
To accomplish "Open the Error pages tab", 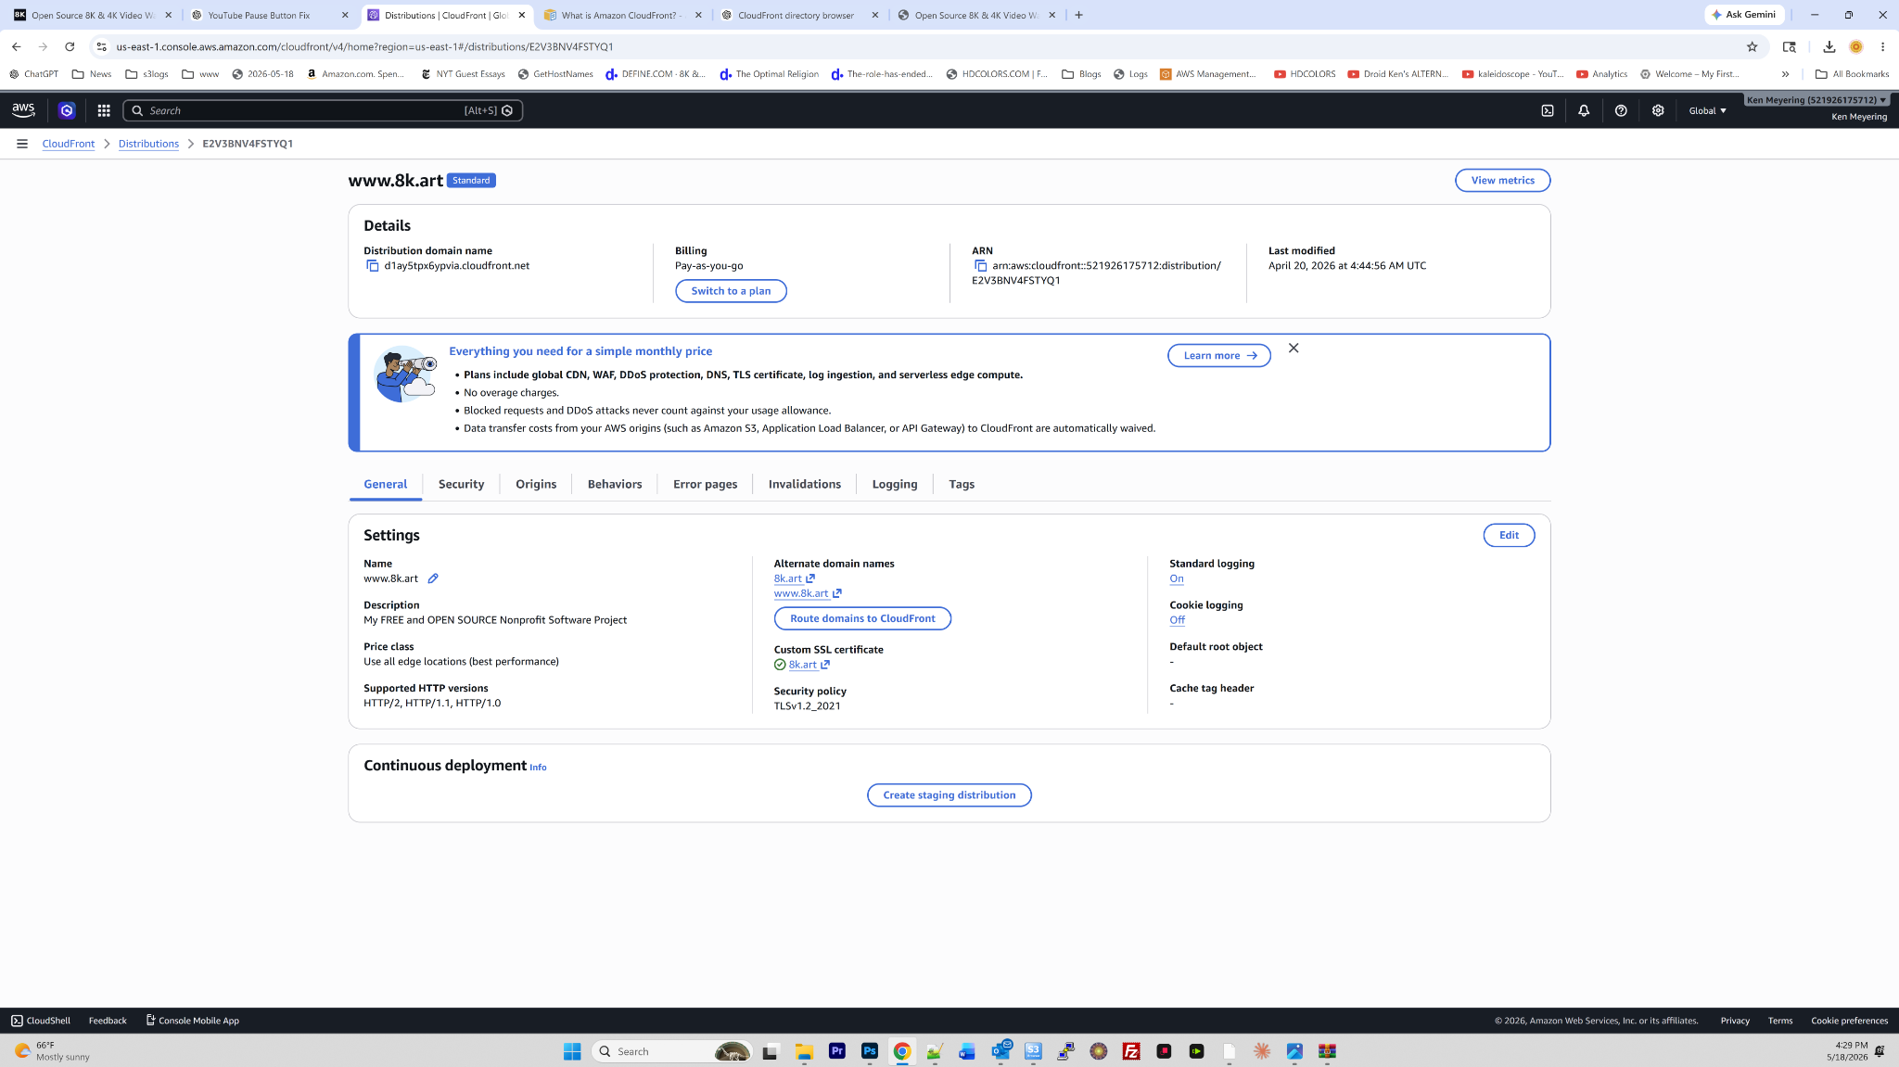I will point(706,484).
